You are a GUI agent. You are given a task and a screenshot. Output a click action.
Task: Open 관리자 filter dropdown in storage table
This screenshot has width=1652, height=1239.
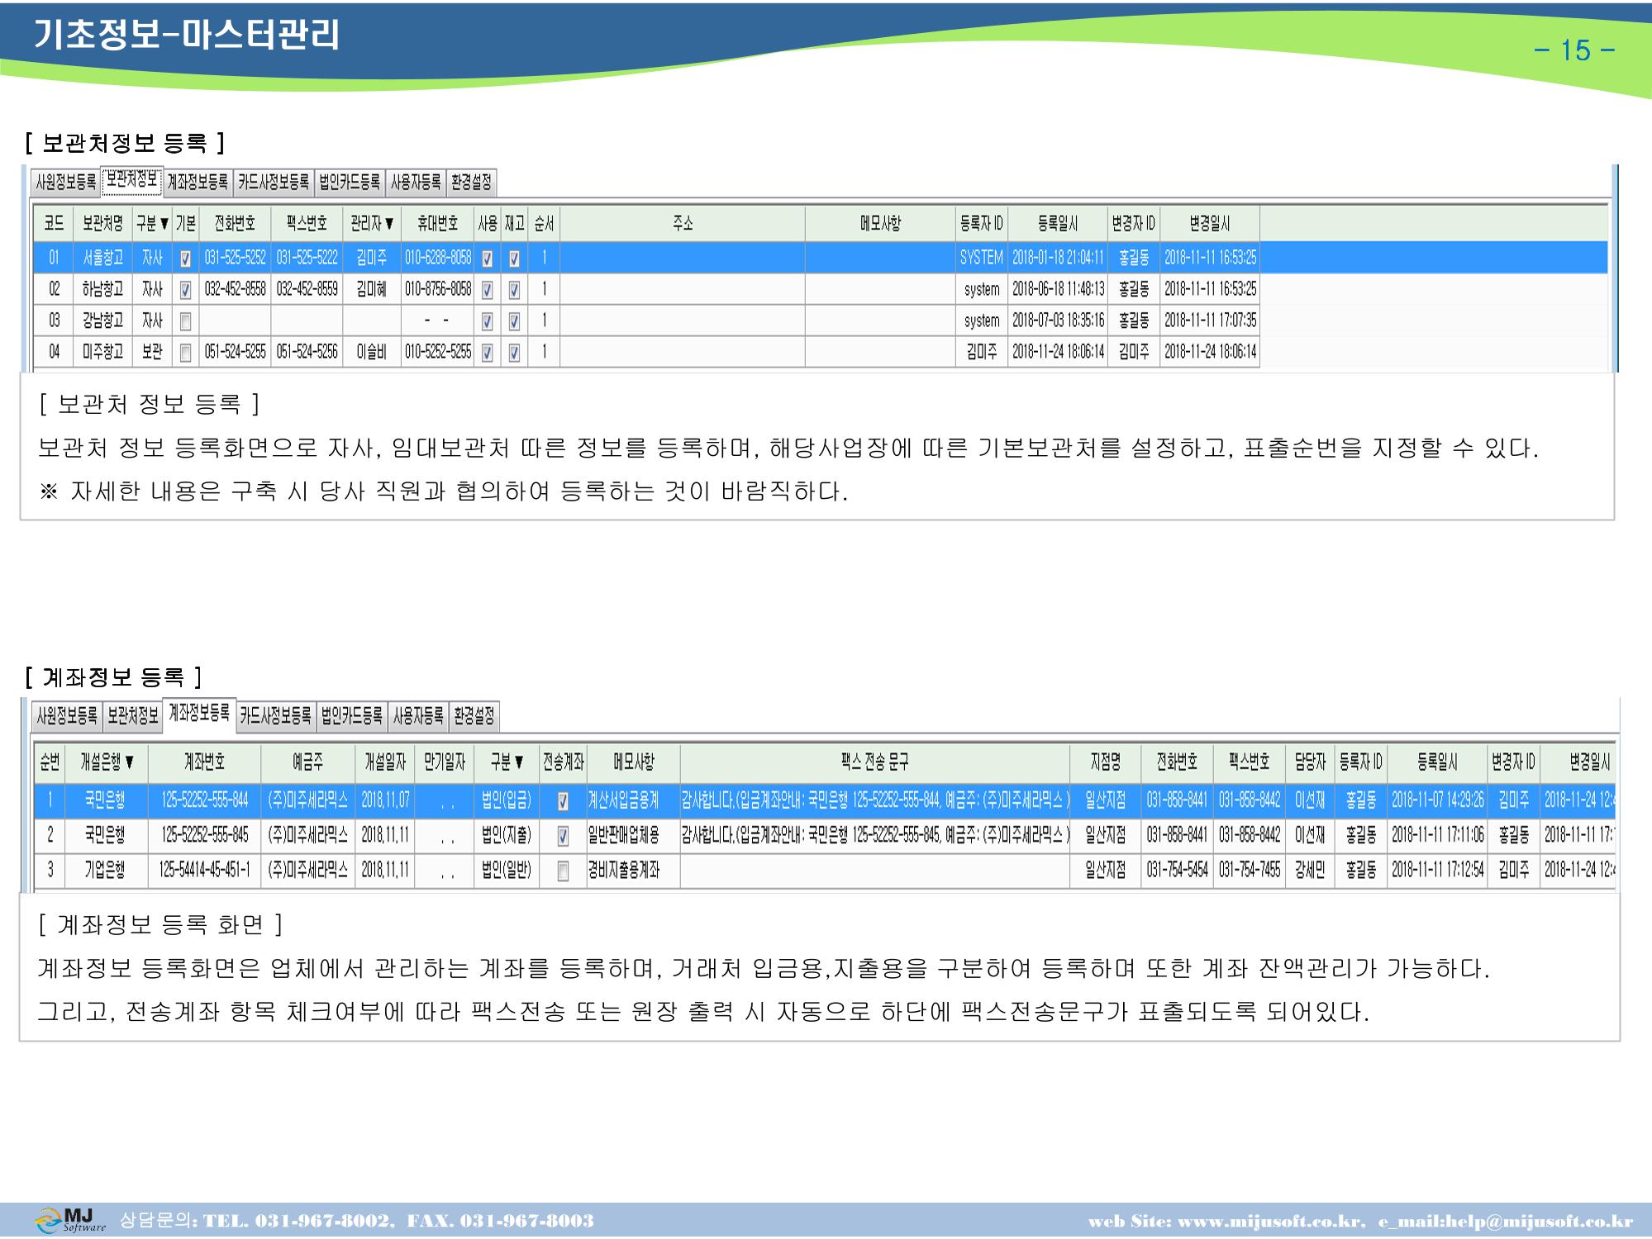388,224
